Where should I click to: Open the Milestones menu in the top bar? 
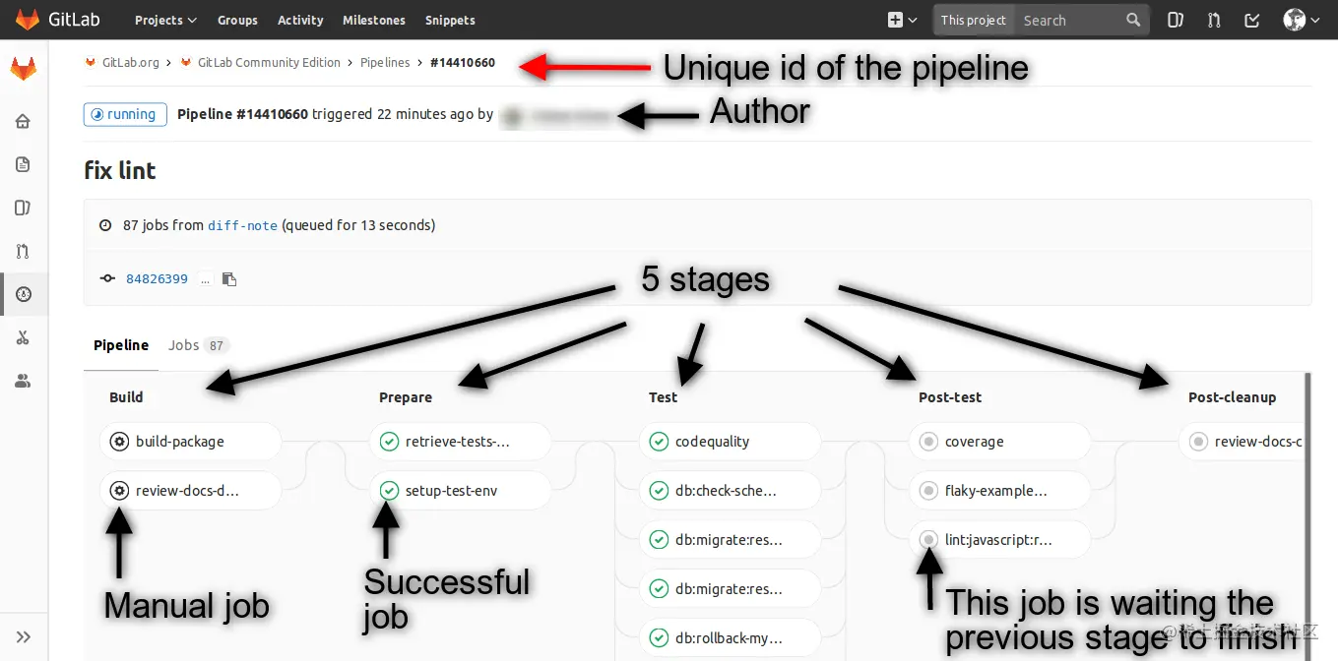tap(373, 20)
